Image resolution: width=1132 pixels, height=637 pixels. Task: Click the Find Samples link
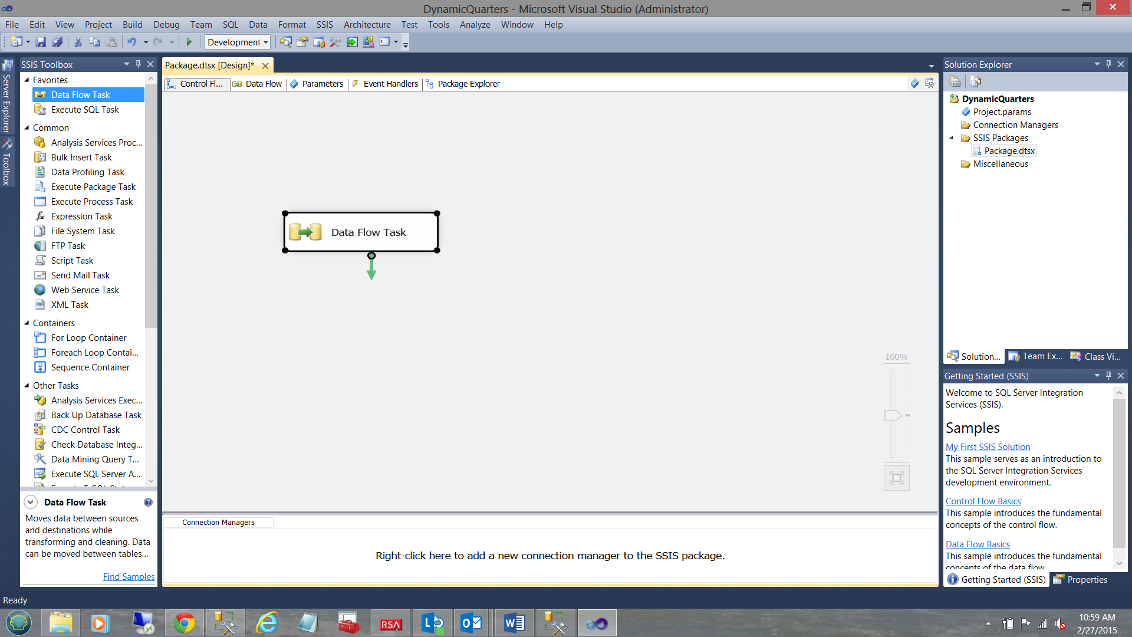129,577
